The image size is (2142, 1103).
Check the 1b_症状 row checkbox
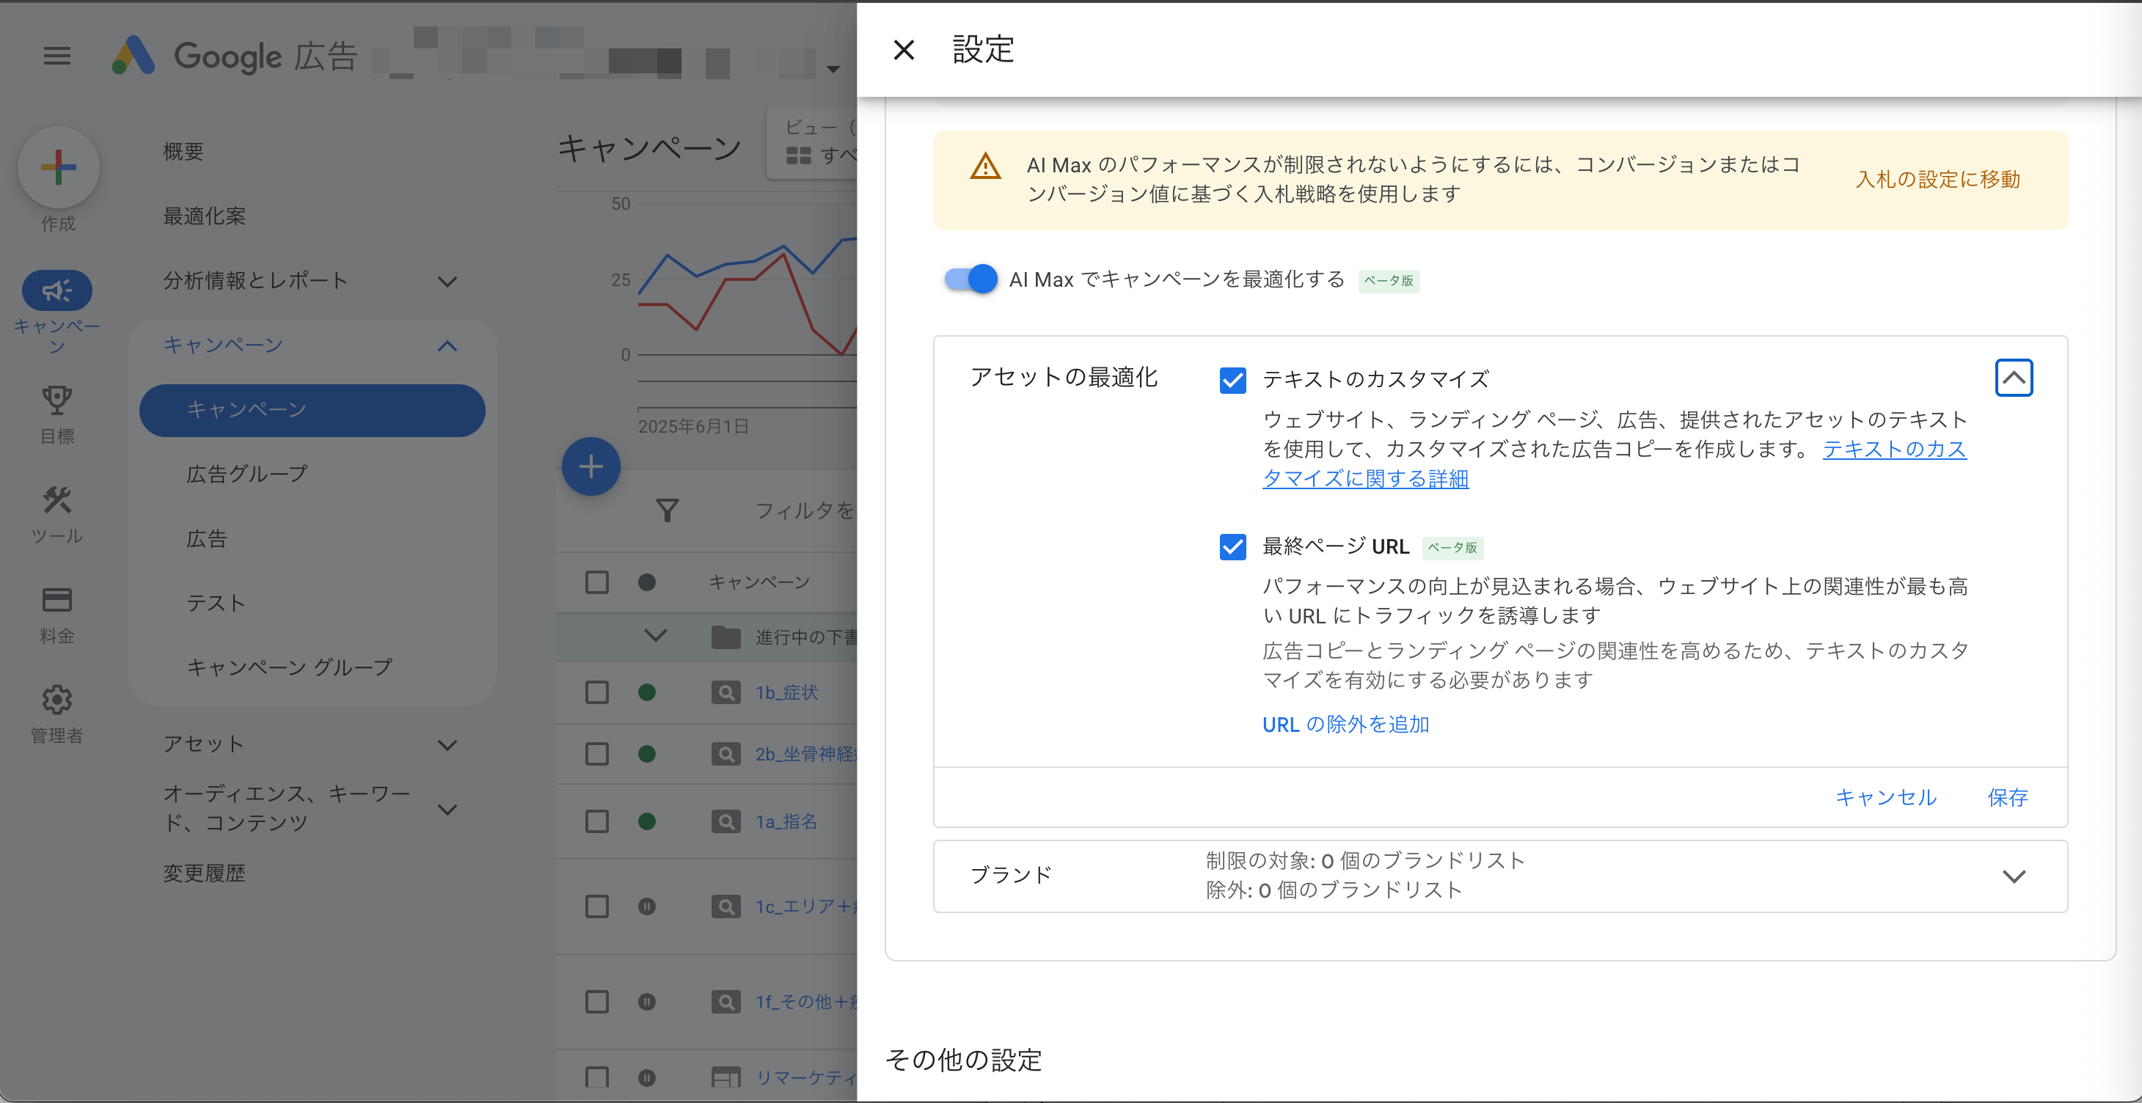596,692
